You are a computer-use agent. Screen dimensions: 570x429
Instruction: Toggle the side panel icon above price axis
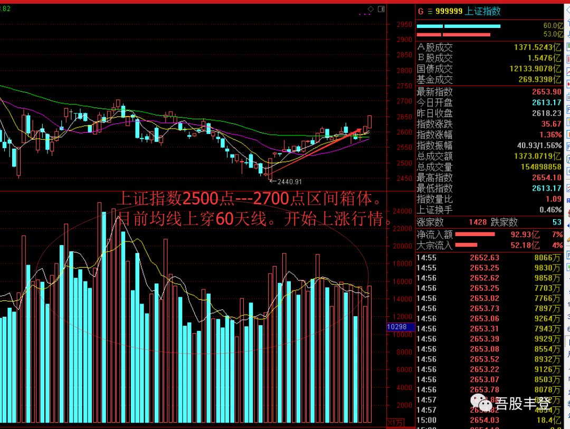[x=382, y=9]
